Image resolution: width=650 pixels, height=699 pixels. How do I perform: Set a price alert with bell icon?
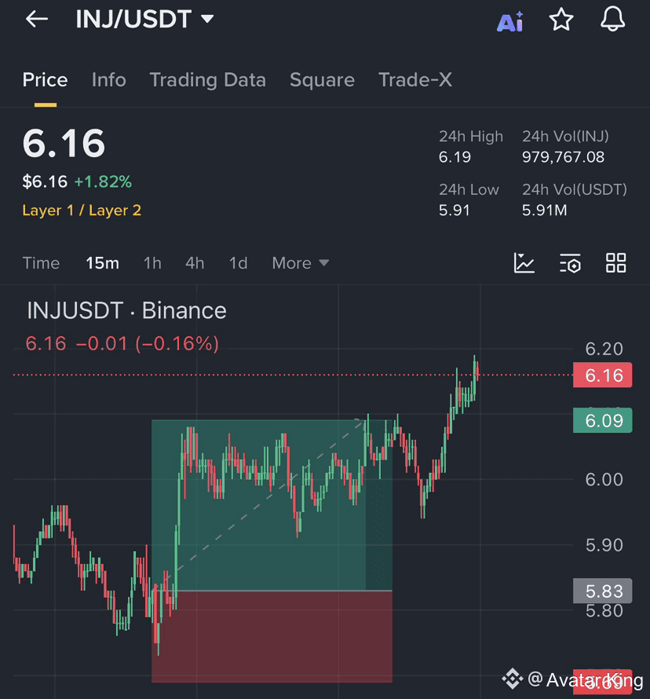click(612, 19)
